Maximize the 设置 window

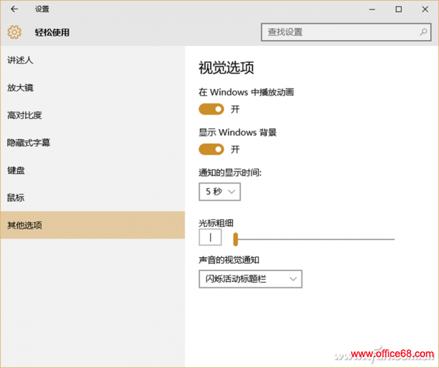[399, 9]
